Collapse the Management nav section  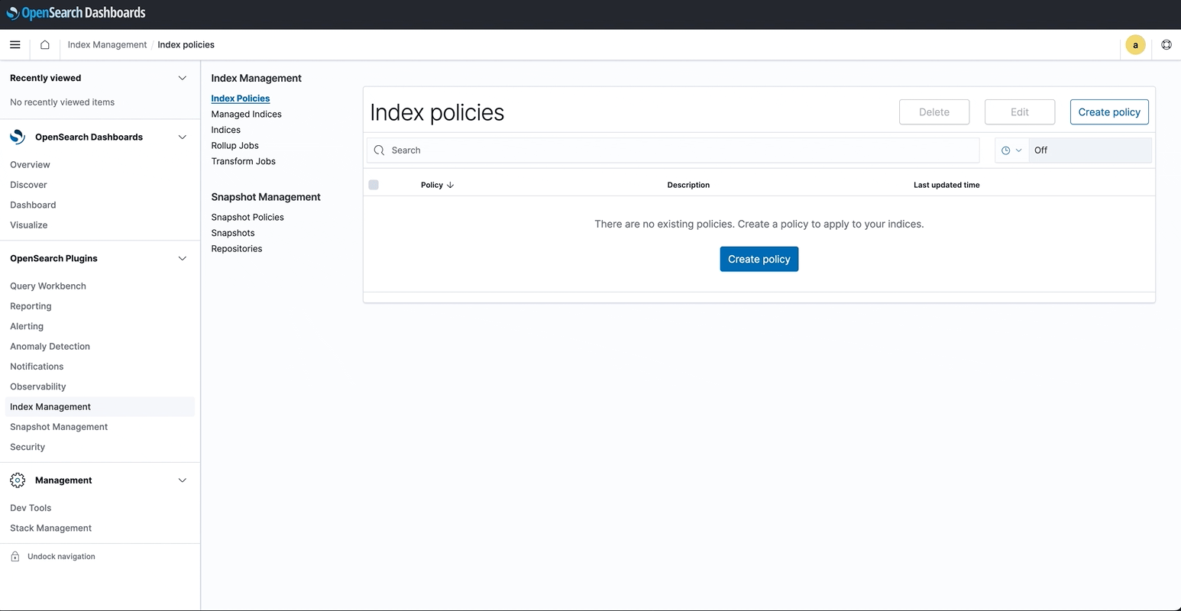pyautogui.click(x=182, y=480)
